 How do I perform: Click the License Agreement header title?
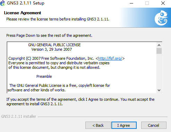23,13
